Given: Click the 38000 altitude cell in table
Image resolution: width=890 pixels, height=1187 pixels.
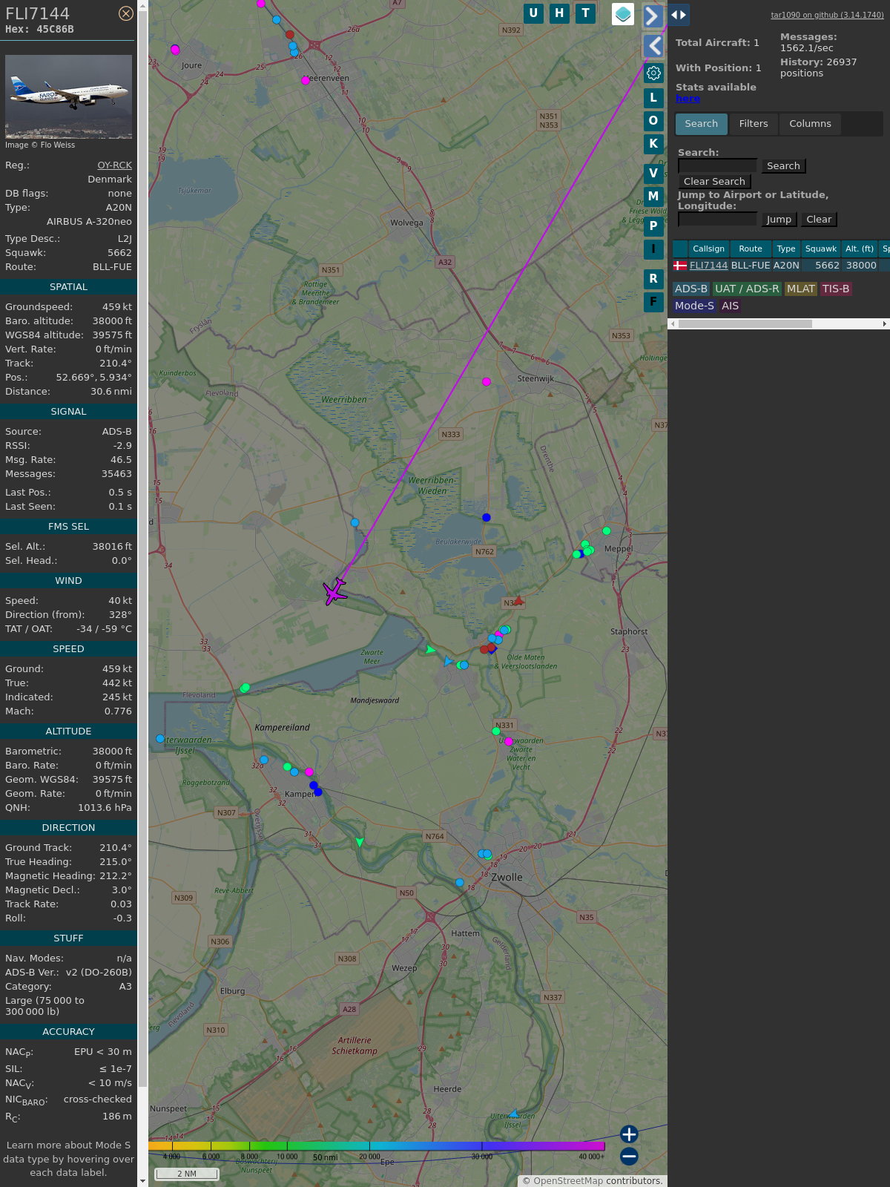Looking at the screenshot, I should (861, 266).
